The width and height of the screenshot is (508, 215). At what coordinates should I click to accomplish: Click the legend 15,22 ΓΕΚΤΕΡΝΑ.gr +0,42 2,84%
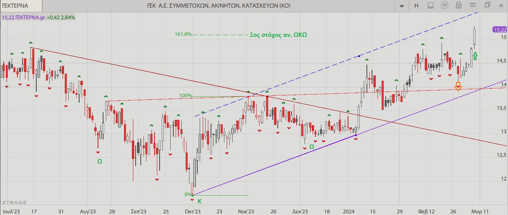[x=38, y=17]
